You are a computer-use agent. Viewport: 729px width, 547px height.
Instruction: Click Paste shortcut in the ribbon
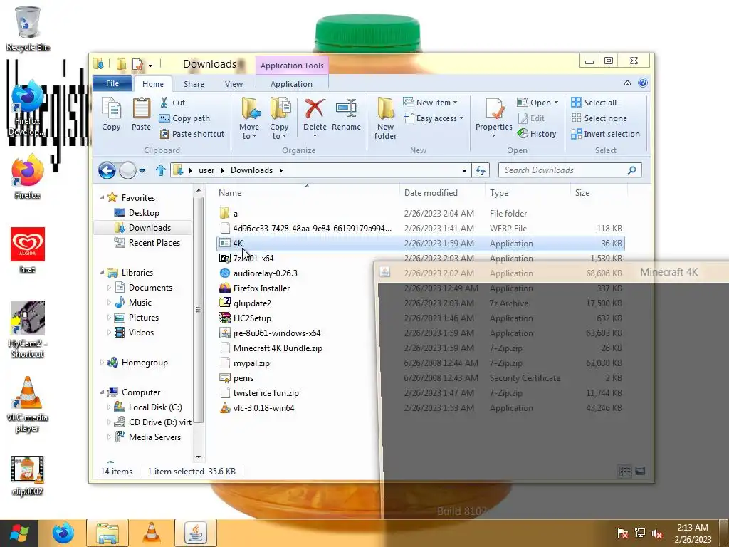click(x=192, y=134)
